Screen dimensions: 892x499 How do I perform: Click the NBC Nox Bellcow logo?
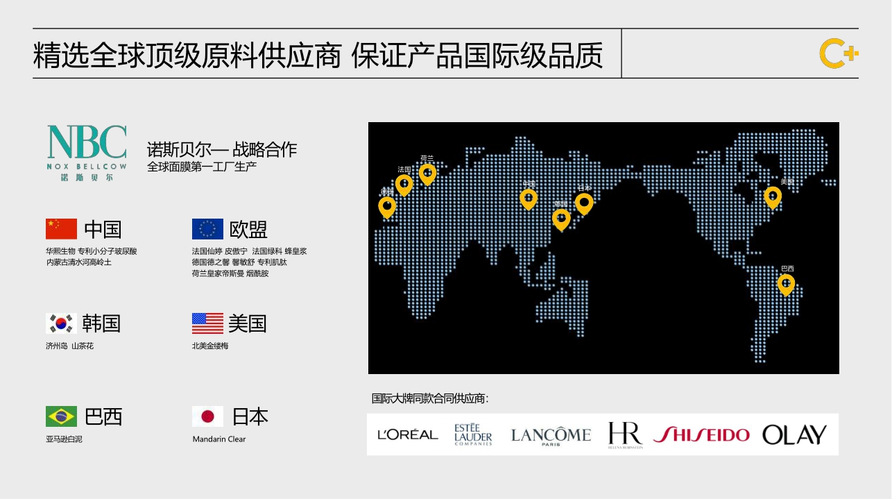(x=86, y=153)
